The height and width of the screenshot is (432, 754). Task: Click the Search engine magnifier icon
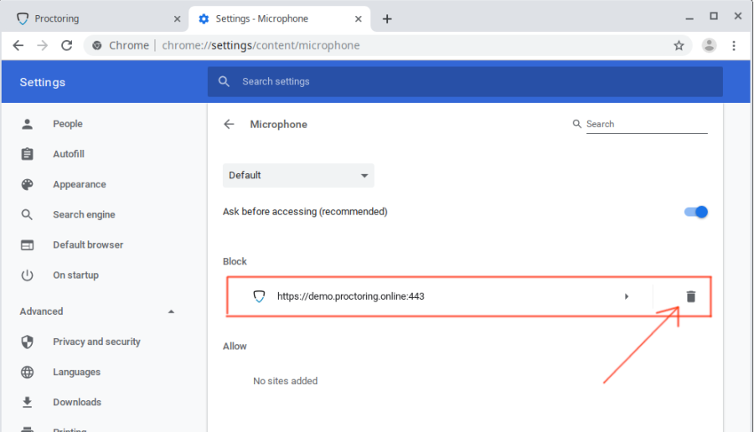[27, 215]
